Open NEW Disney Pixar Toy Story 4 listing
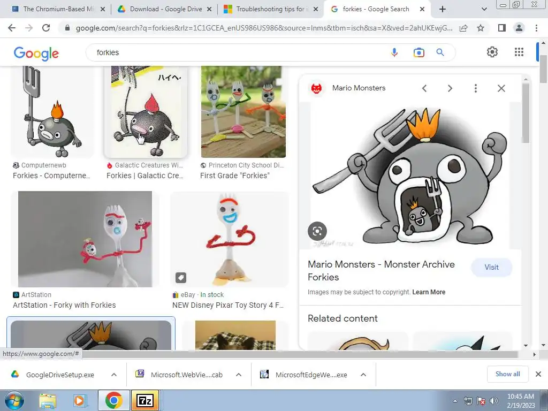This screenshot has height=411, width=548. pos(228,305)
